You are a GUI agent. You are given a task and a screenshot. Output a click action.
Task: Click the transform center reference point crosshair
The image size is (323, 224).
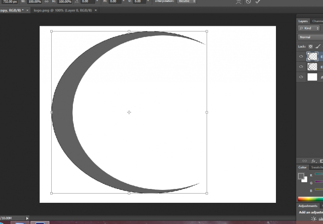click(129, 112)
